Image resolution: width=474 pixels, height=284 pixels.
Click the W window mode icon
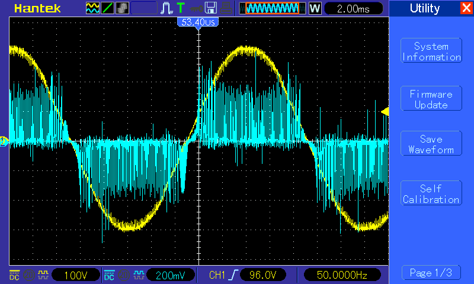click(x=315, y=8)
